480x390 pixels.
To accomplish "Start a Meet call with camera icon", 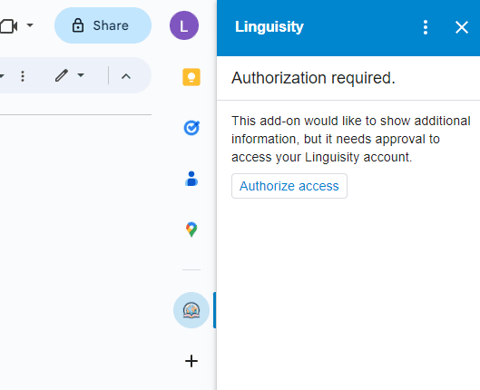I will [x=8, y=25].
